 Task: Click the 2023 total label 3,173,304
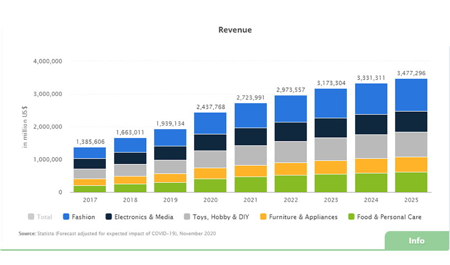coord(331,83)
